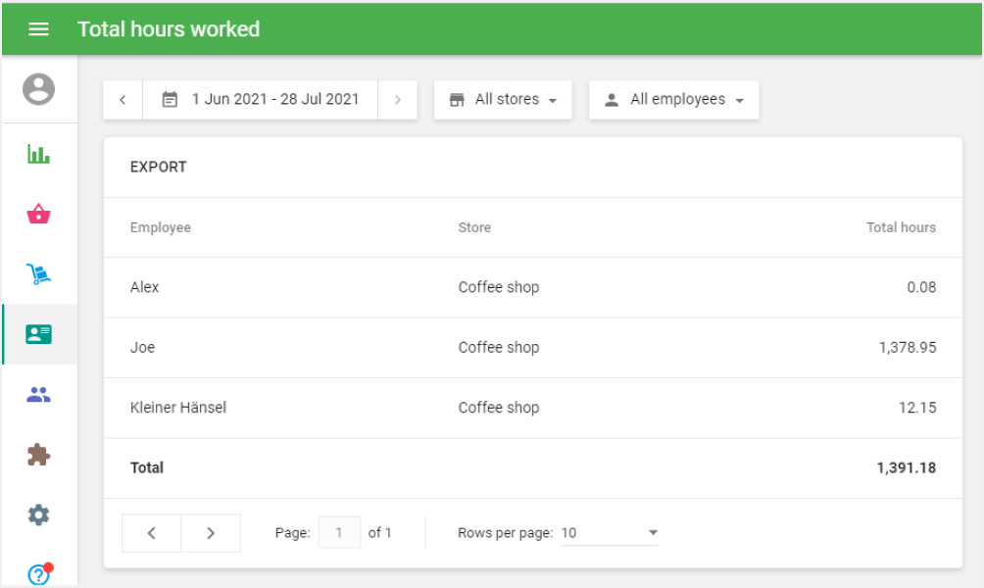Open Help question mark icon
The image size is (984, 588).
click(x=38, y=574)
